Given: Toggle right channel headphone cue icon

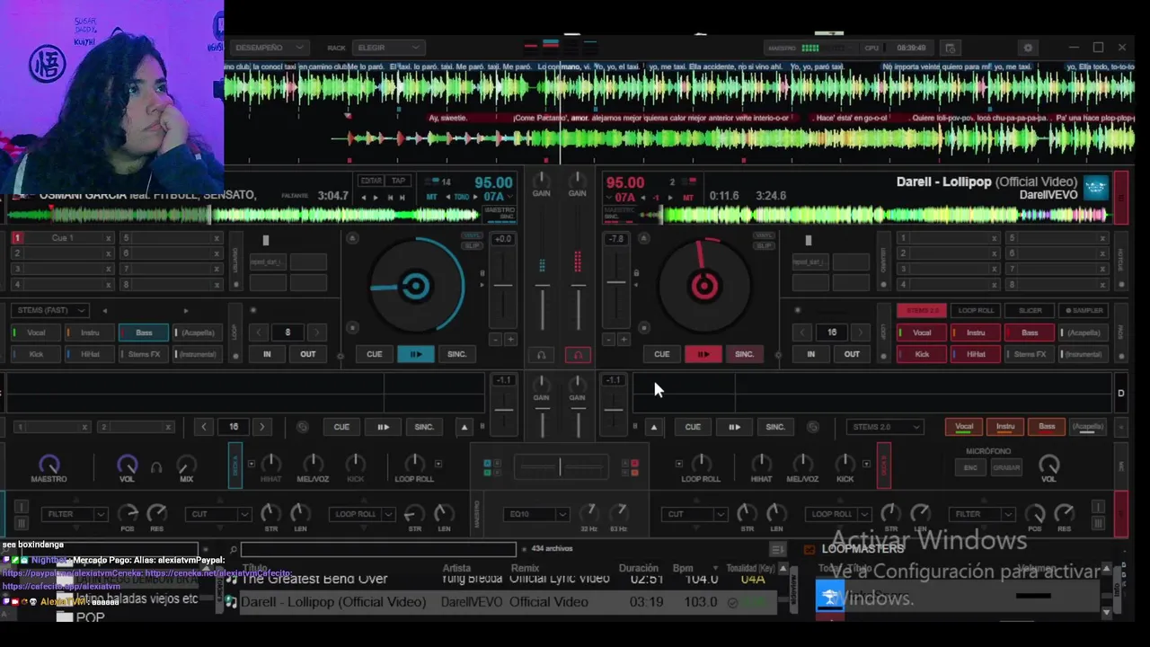Looking at the screenshot, I should pos(578,355).
